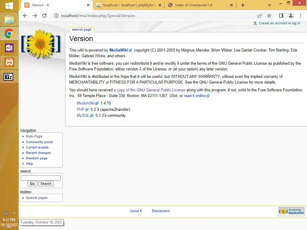The image size is (307, 230).
Task: Reload the Version page
Action: click(x=44, y=16)
